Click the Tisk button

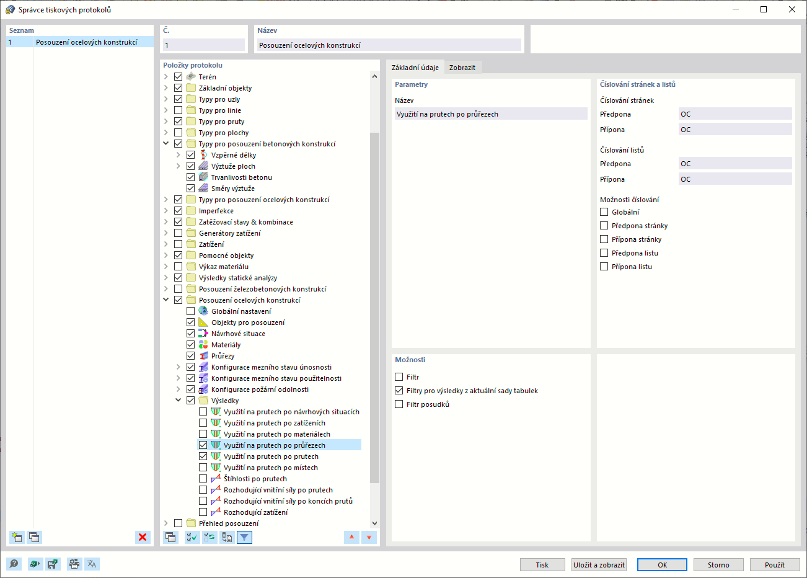pyautogui.click(x=542, y=565)
